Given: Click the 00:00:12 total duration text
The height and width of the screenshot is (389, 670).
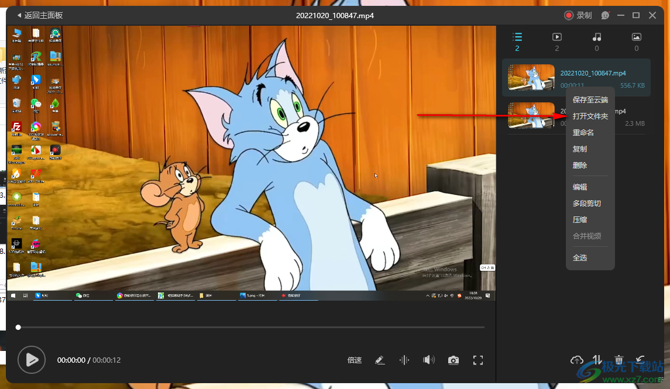Looking at the screenshot, I should [106, 360].
